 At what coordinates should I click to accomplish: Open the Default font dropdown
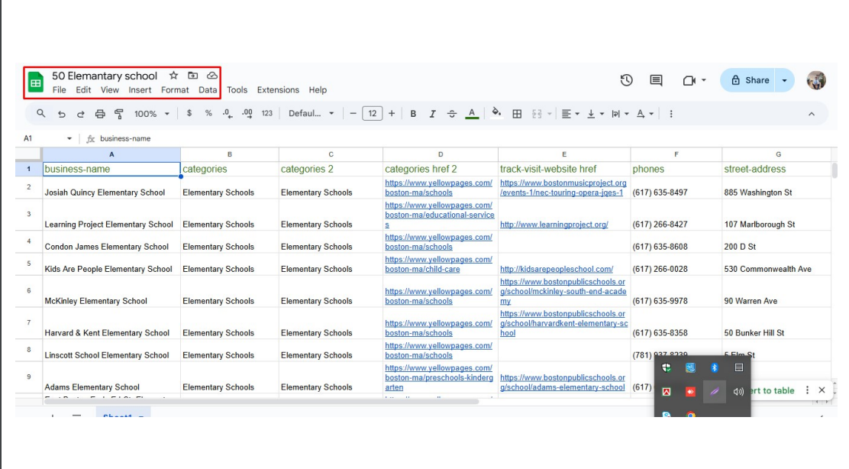click(x=312, y=113)
